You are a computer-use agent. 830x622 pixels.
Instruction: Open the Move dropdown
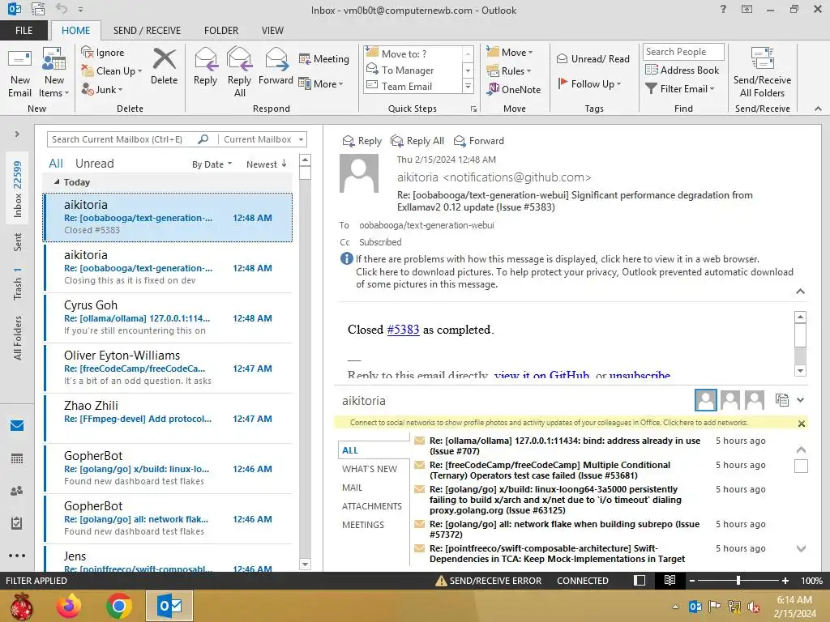510,53
